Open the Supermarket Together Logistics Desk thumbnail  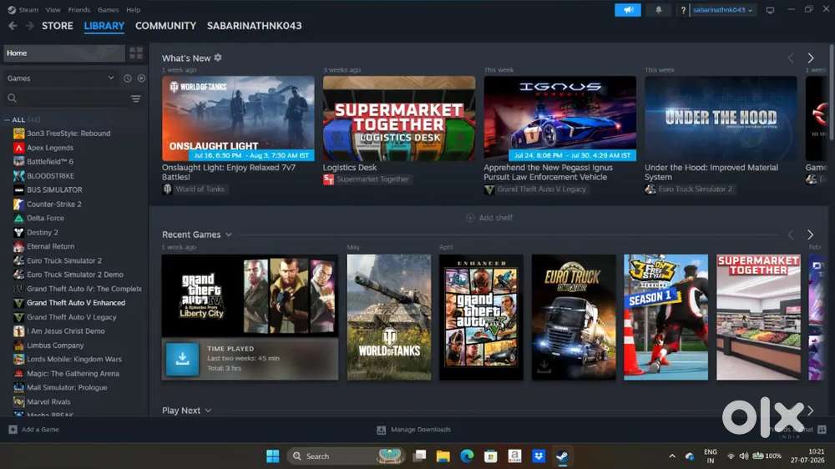coord(399,119)
